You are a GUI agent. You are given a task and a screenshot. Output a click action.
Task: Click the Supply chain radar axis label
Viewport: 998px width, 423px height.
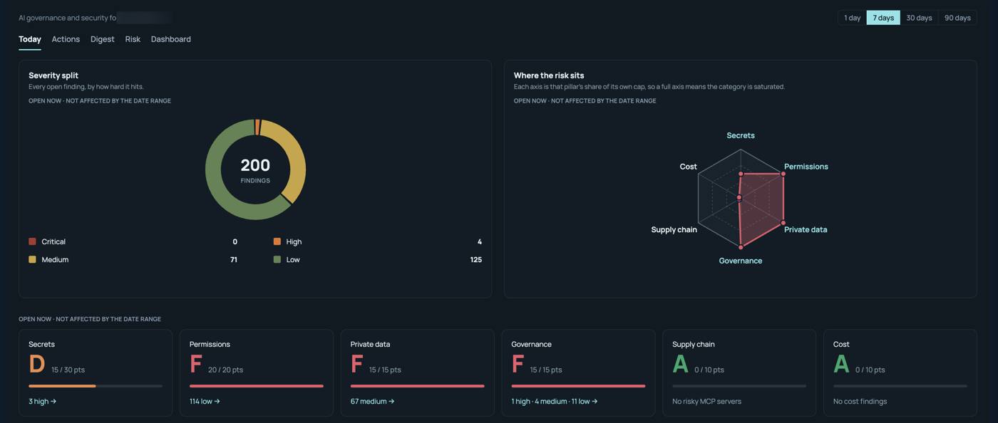click(674, 229)
